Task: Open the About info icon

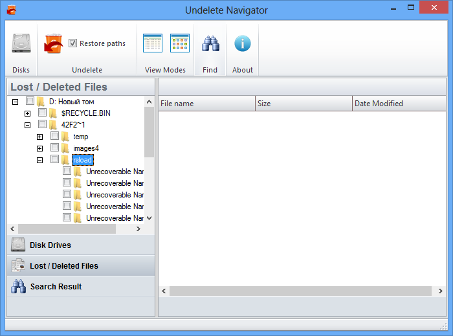Action: pos(243,43)
